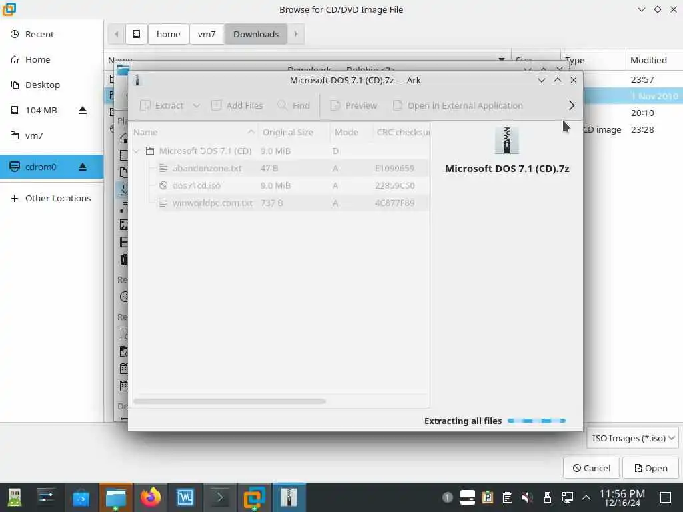Select the file row modified 23:57
The image size is (683, 512).
[632, 79]
